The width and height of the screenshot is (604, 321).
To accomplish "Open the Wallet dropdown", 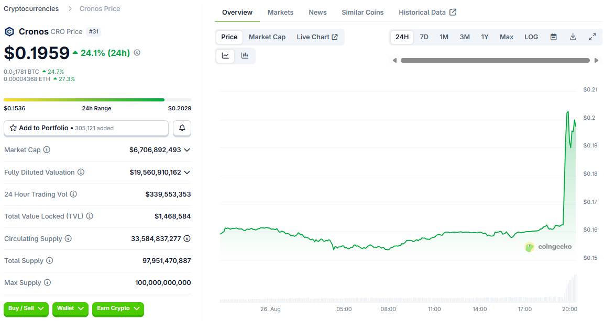I will tap(71, 308).
